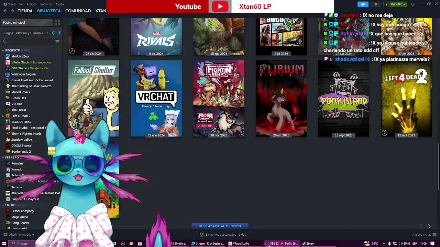Collapse the FEBRERO section
The image size is (440, 247).
[3, 157]
